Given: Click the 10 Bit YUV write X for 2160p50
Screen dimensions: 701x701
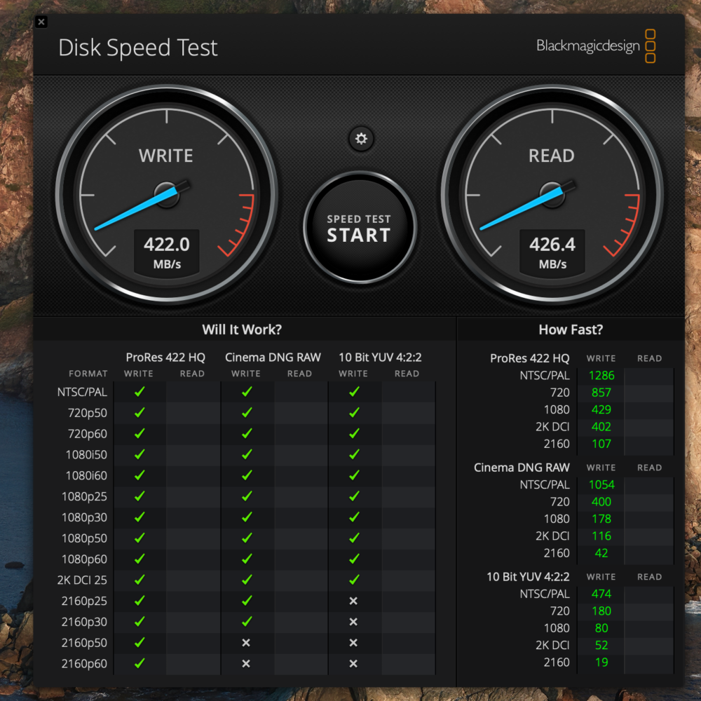Looking at the screenshot, I should tap(353, 642).
